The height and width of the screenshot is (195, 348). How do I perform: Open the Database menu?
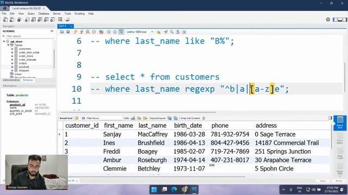[43, 14]
